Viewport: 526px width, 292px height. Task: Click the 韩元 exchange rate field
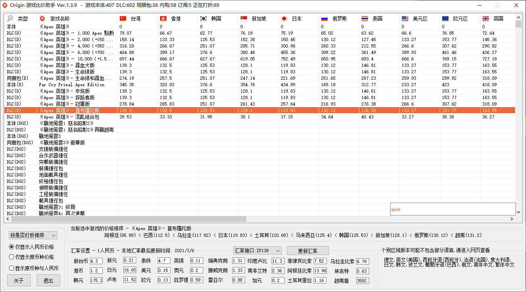click(96, 280)
